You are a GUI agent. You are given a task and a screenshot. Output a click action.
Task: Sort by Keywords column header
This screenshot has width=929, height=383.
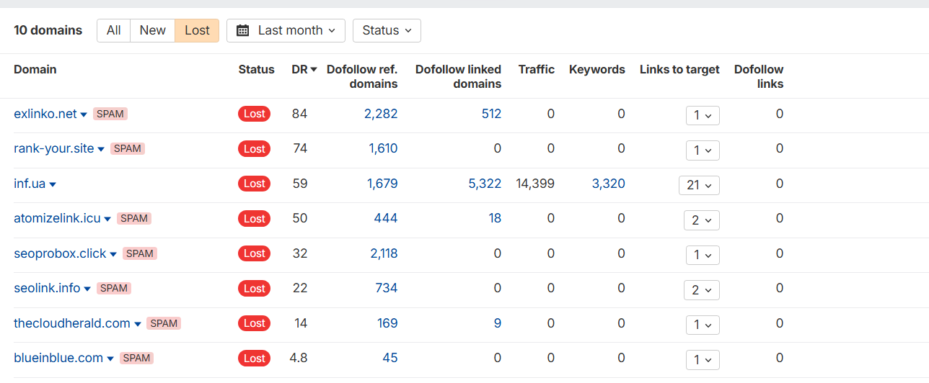pos(596,70)
